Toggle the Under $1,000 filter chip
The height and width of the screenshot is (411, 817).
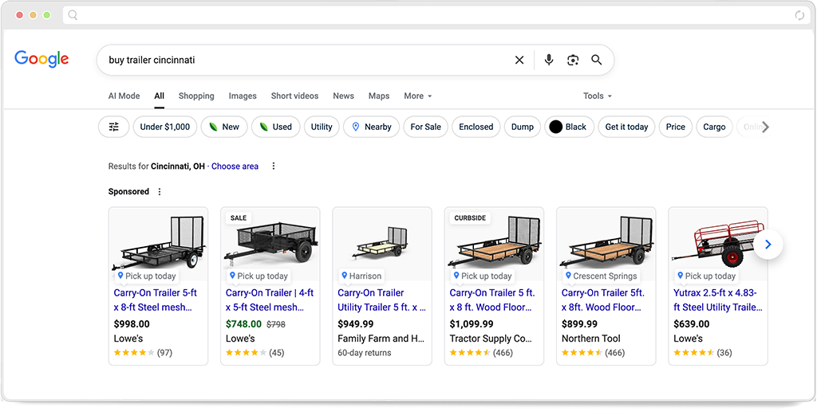[x=165, y=127]
